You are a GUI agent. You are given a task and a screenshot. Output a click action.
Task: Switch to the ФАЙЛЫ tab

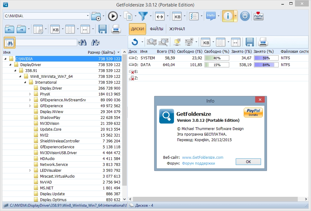(x=156, y=29)
